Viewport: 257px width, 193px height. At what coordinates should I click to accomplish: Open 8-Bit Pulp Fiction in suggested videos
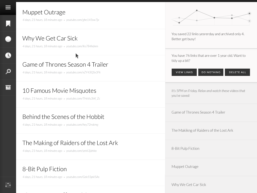185,149
